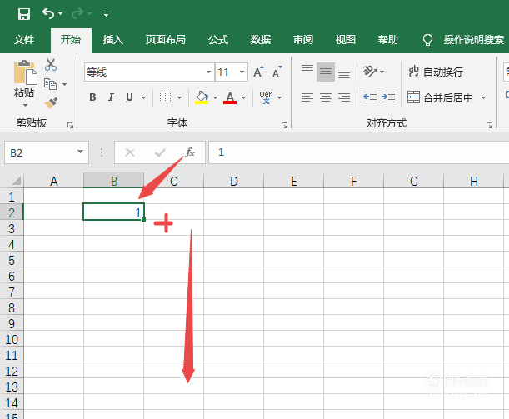Click the formula bar showing 1
The width and height of the screenshot is (509, 419).
pos(358,152)
